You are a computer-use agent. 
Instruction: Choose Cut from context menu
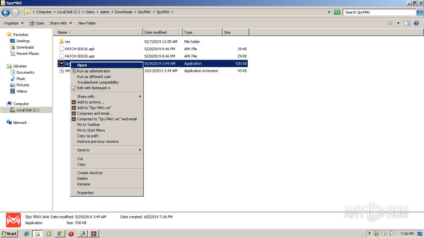(107, 159)
